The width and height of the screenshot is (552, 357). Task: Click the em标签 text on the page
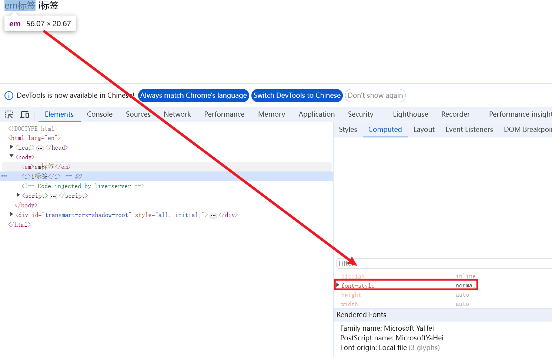(20, 6)
